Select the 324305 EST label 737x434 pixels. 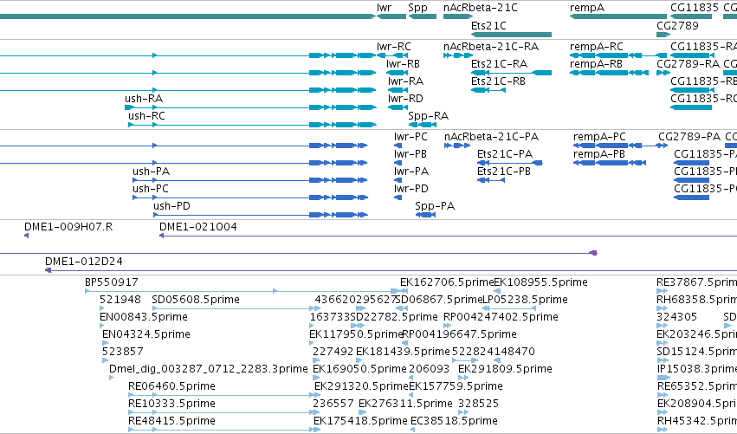[677, 318]
